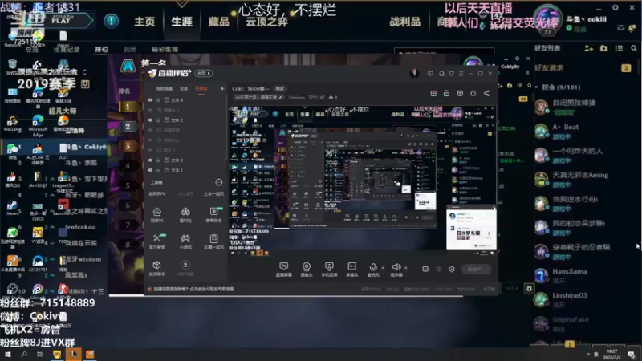Click the share icon in streaming app
Image resolution: width=642 pixels, height=361 pixels.
pos(486,93)
